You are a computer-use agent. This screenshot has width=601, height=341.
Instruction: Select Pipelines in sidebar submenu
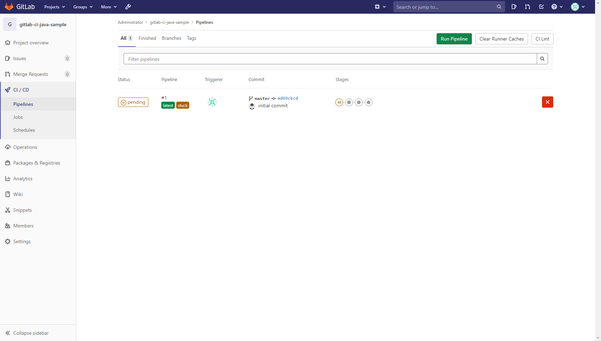(x=38, y=104)
